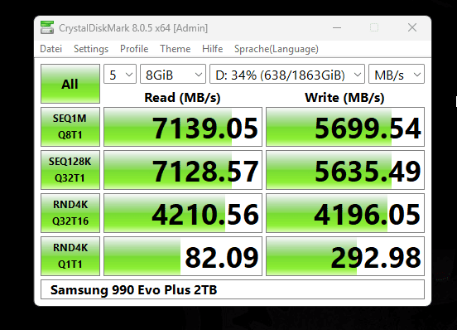
Task: Click the CrystalDiskMark app icon in title bar
Action: pos(47,27)
